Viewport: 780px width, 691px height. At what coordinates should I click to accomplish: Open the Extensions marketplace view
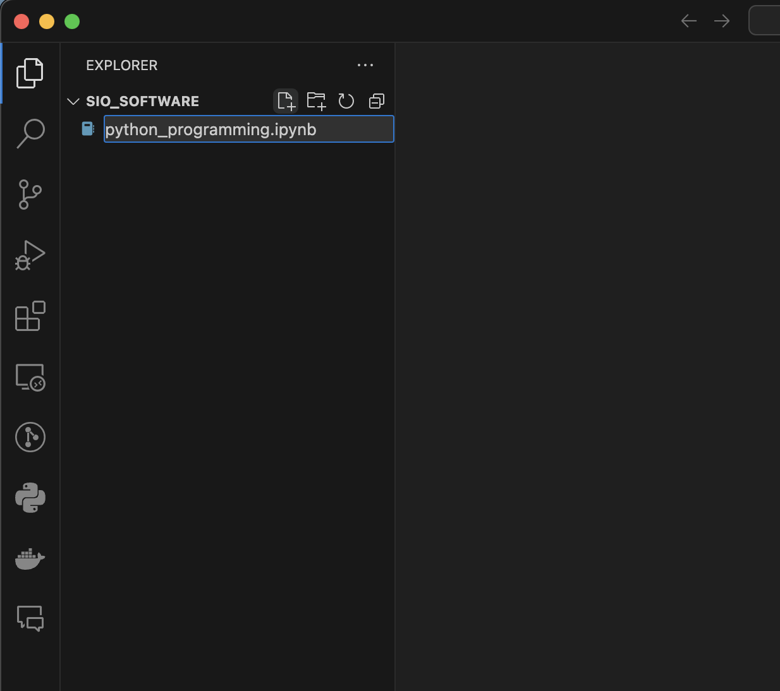point(30,316)
